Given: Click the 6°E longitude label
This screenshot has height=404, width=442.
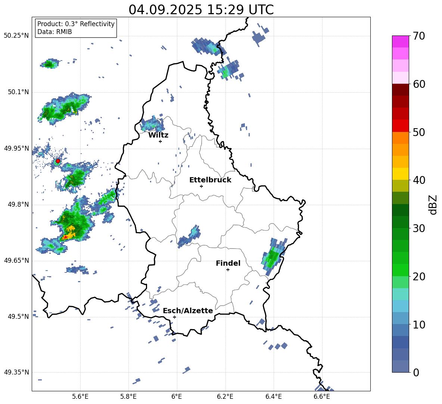Looking at the screenshot, I should point(177,397).
